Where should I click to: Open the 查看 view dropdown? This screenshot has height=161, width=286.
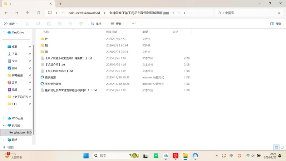[x=118, y=24]
